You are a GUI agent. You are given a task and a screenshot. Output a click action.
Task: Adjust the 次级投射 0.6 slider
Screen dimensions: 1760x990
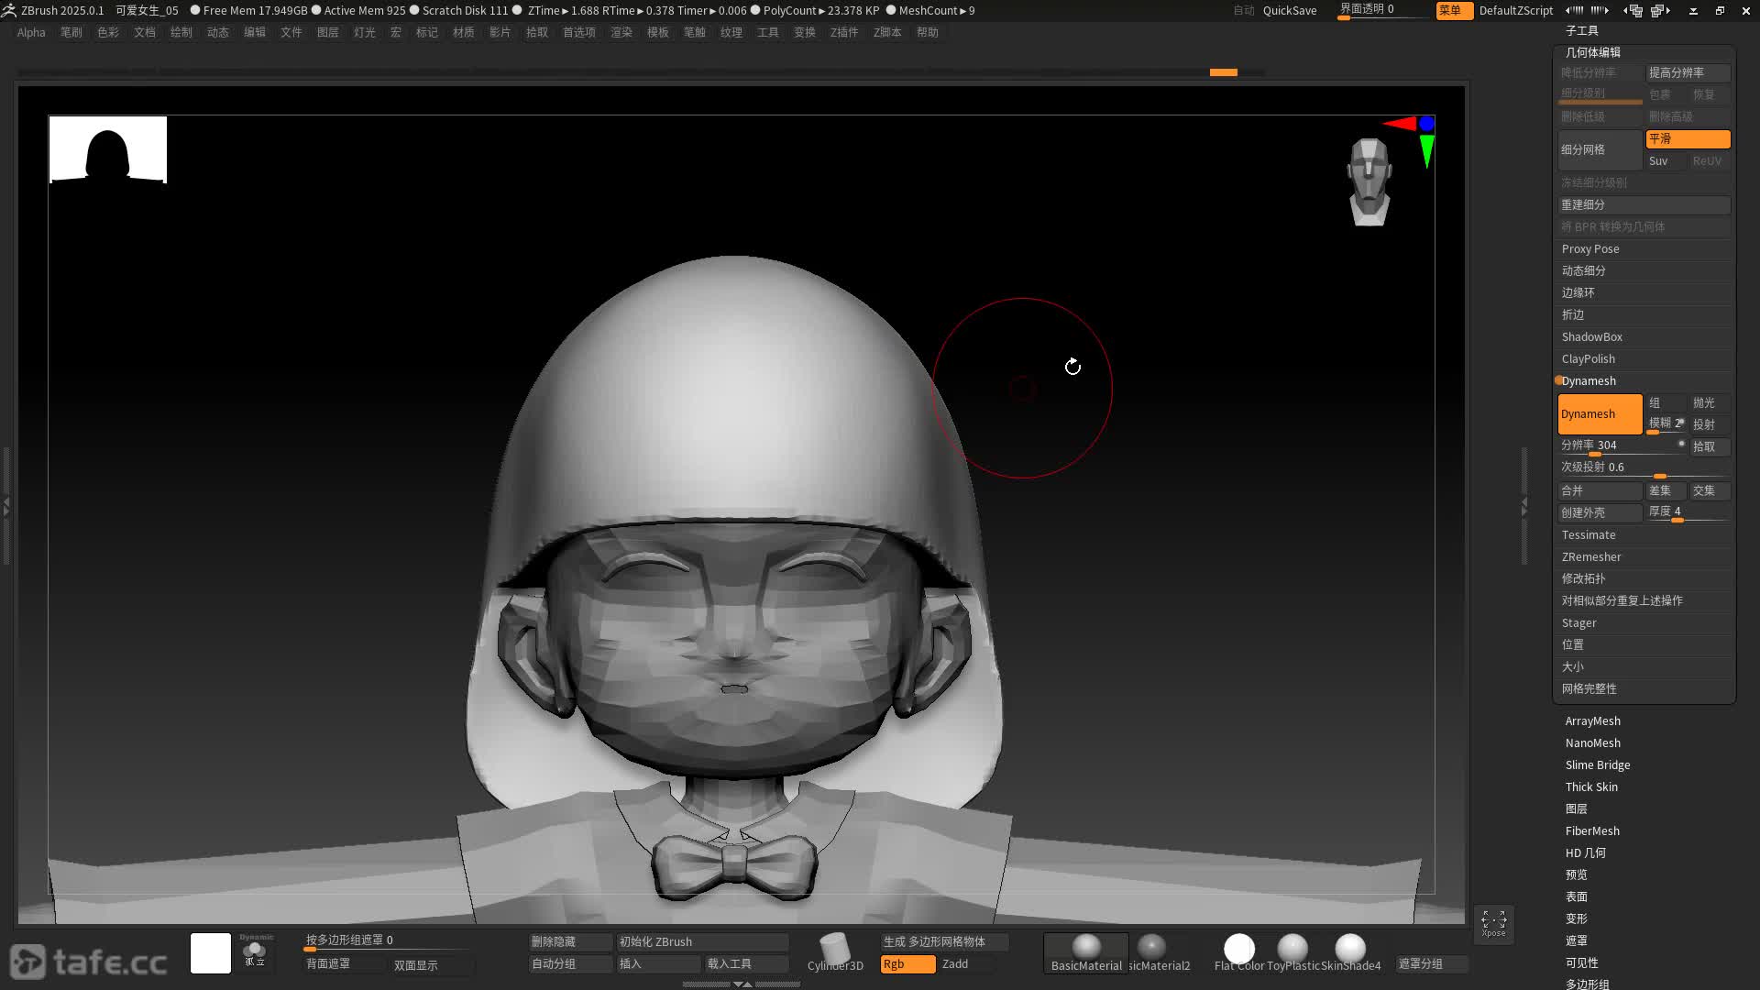(1644, 468)
